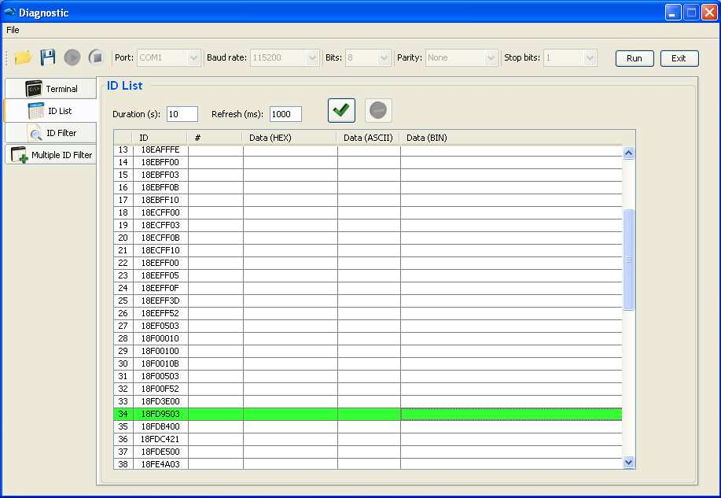
Task: Select row with ID 18FDC421
Action: pos(368,439)
